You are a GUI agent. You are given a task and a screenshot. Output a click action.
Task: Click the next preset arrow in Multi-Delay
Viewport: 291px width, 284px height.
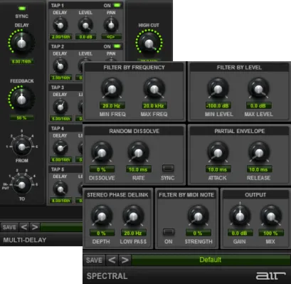[x=35, y=227]
